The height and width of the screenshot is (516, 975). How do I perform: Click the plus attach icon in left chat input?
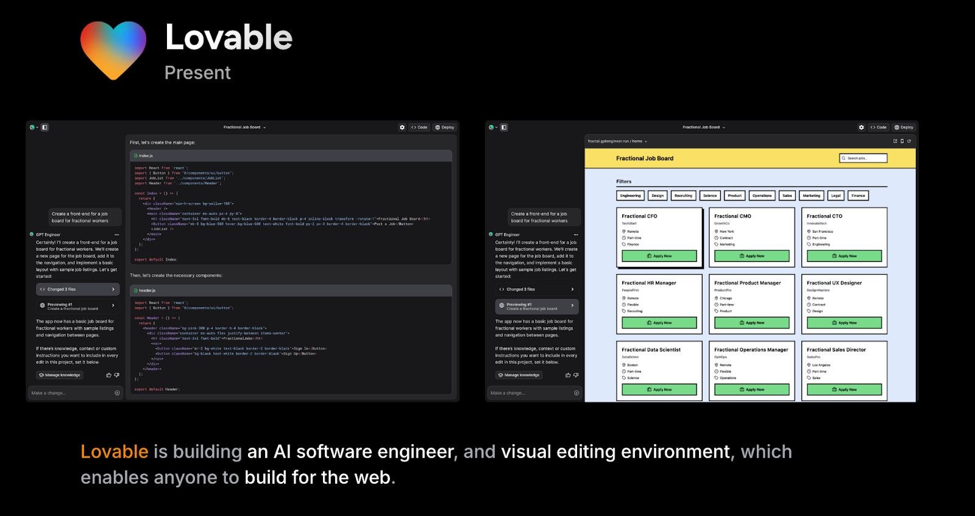point(117,393)
